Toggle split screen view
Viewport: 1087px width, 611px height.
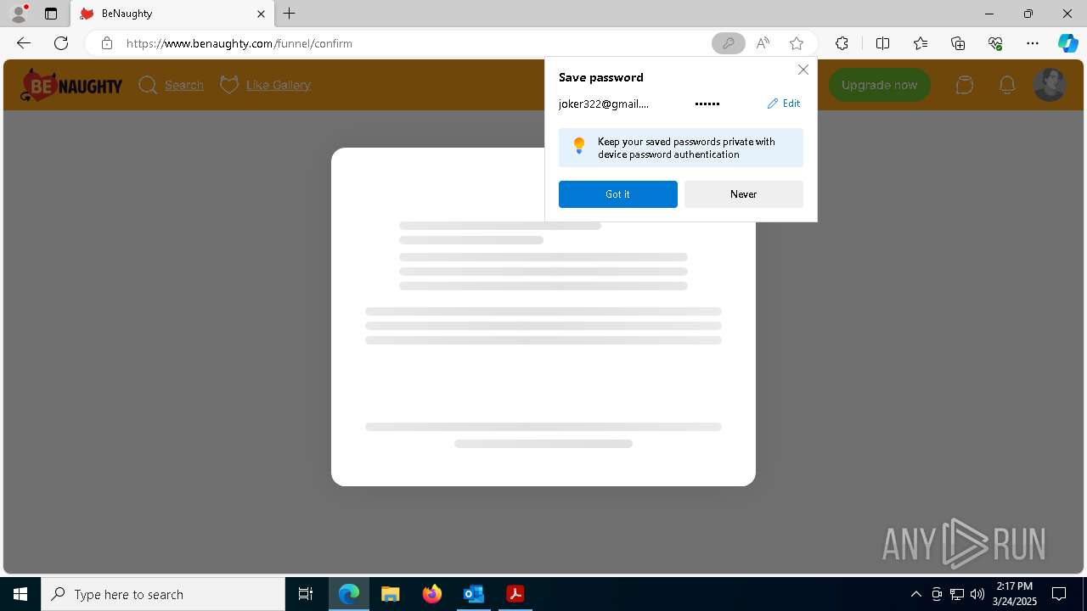[x=882, y=43]
